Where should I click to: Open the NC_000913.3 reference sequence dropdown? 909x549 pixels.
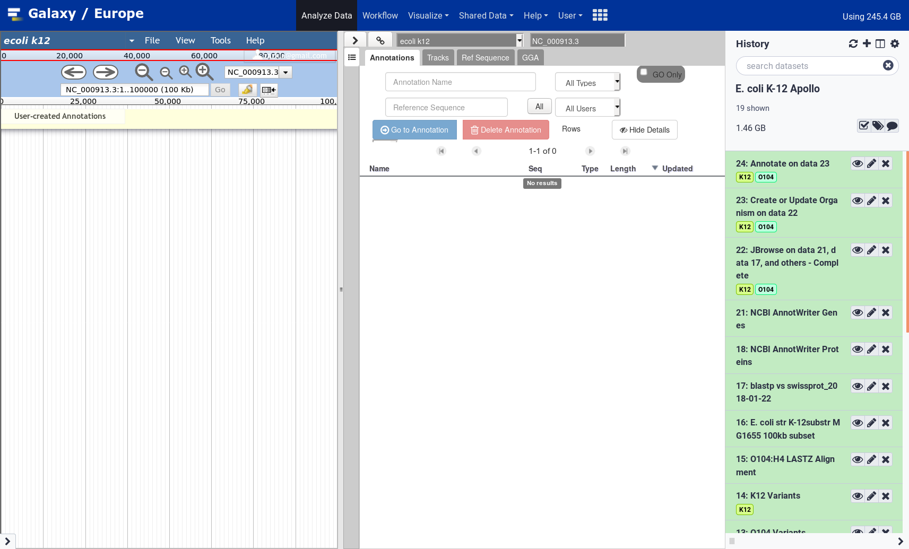click(285, 72)
